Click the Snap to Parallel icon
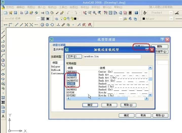Viewport: 182px width, 133px height. (63, 25)
